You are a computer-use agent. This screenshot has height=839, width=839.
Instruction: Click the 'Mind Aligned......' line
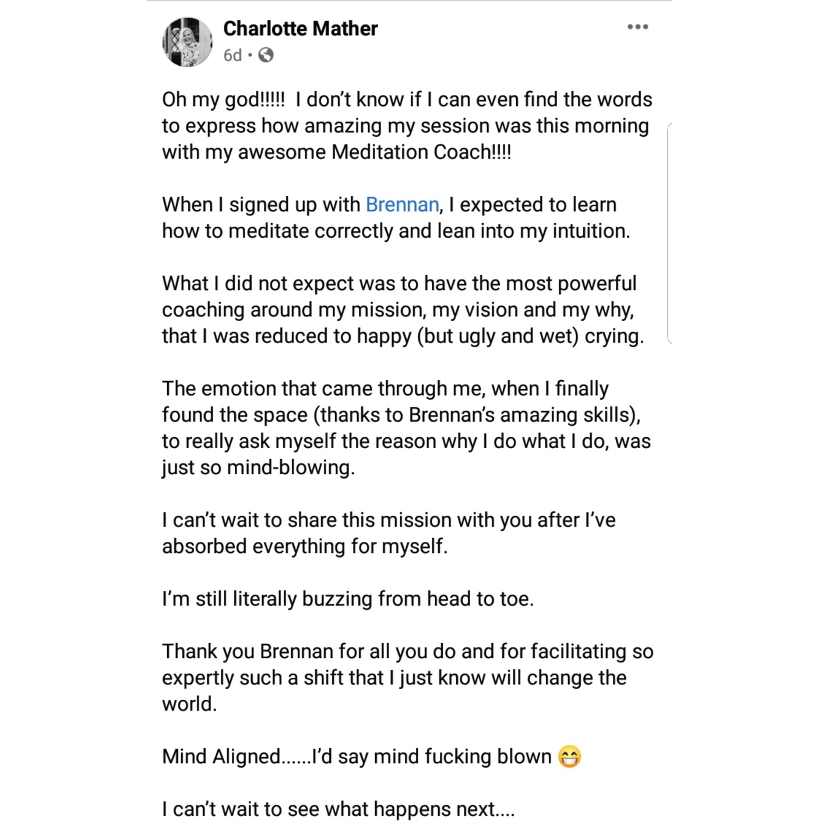[372, 757]
